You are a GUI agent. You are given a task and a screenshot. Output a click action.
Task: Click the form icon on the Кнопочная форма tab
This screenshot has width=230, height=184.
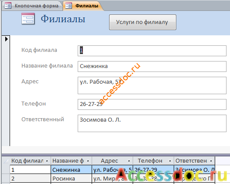(8, 6)
